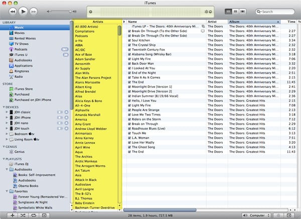Screen dimensions: 301x219
Task: Collapse the Favorites playlist folder
Action: point(7,191)
